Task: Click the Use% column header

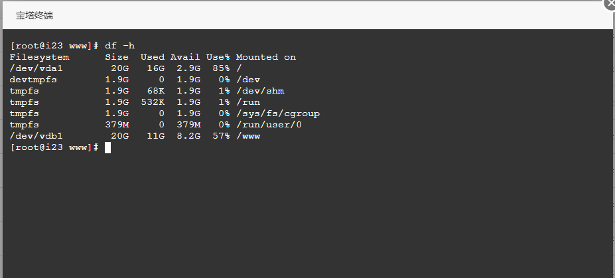Action: point(218,57)
